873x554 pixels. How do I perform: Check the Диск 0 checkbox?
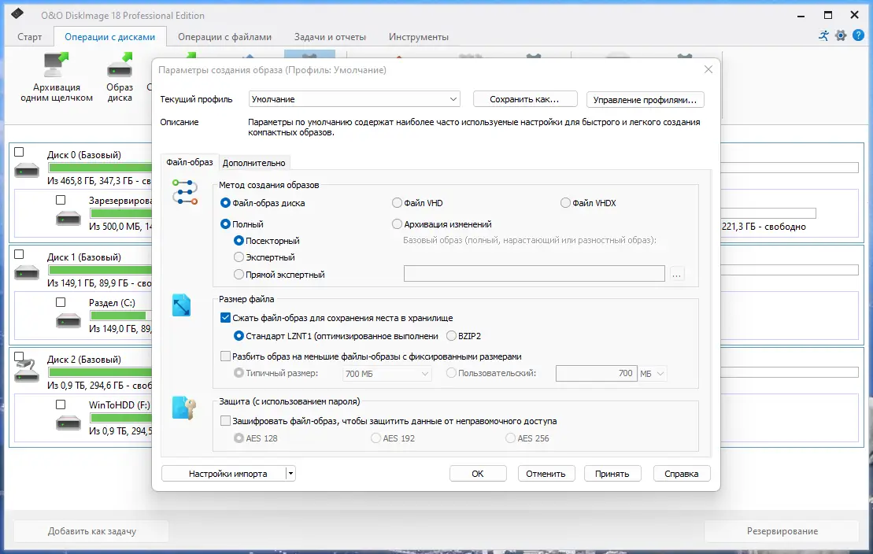tap(19, 152)
